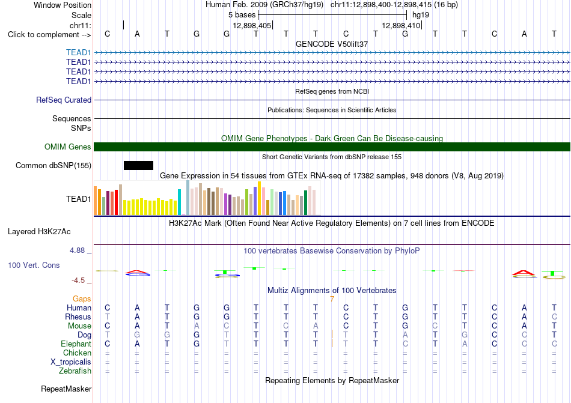Open the Common dbSNP(155) track label
The width and height of the screenshot is (571, 403).
[x=53, y=166]
